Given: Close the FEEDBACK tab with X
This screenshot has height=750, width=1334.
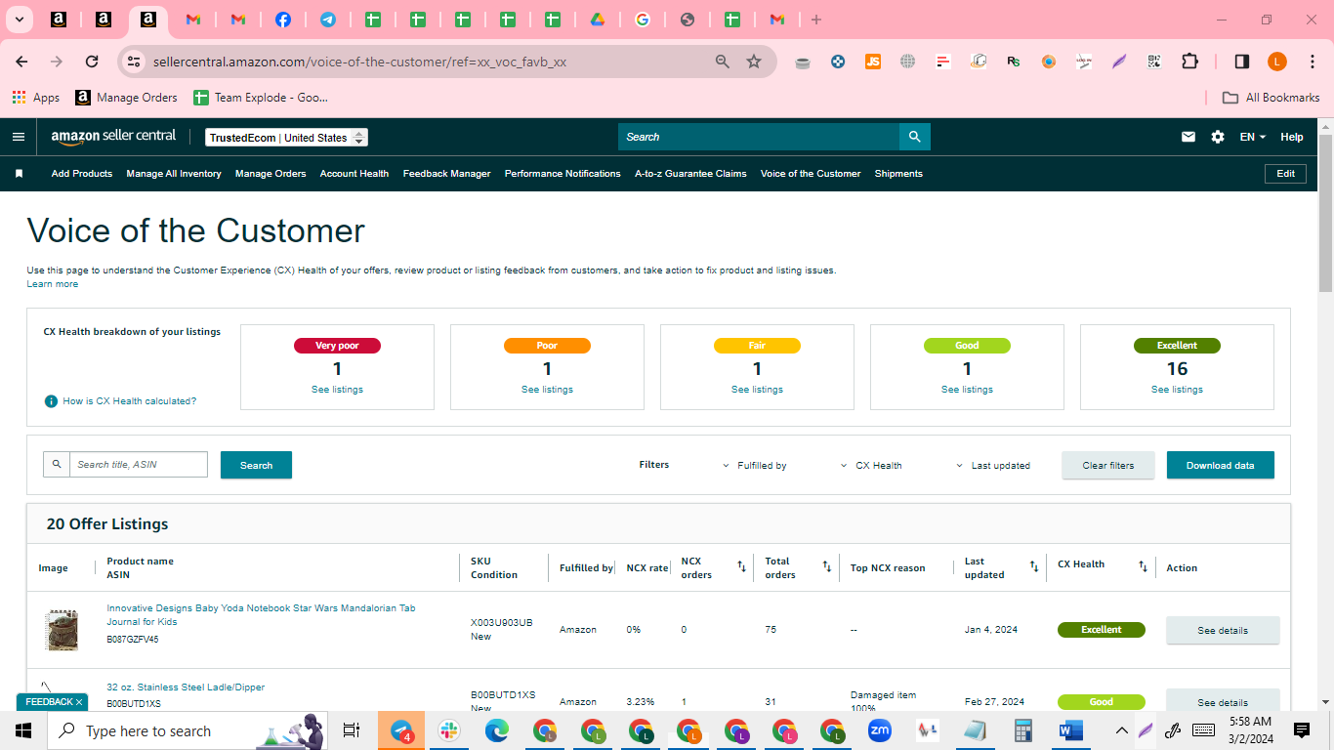Looking at the screenshot, I should tap(79, 702).
